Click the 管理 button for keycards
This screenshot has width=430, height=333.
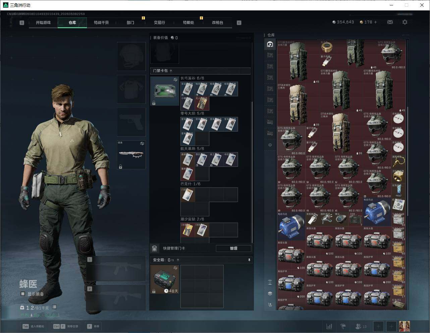(x=233, y=248)
